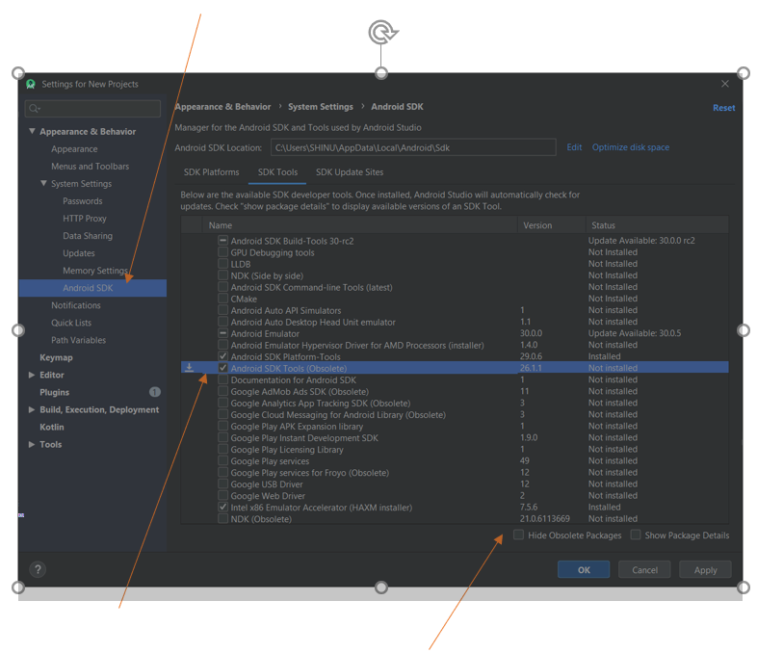757x653 pixels.
Task: Click Edit link for SDK location
Action: pyautogui.click(x=574, y=147)
